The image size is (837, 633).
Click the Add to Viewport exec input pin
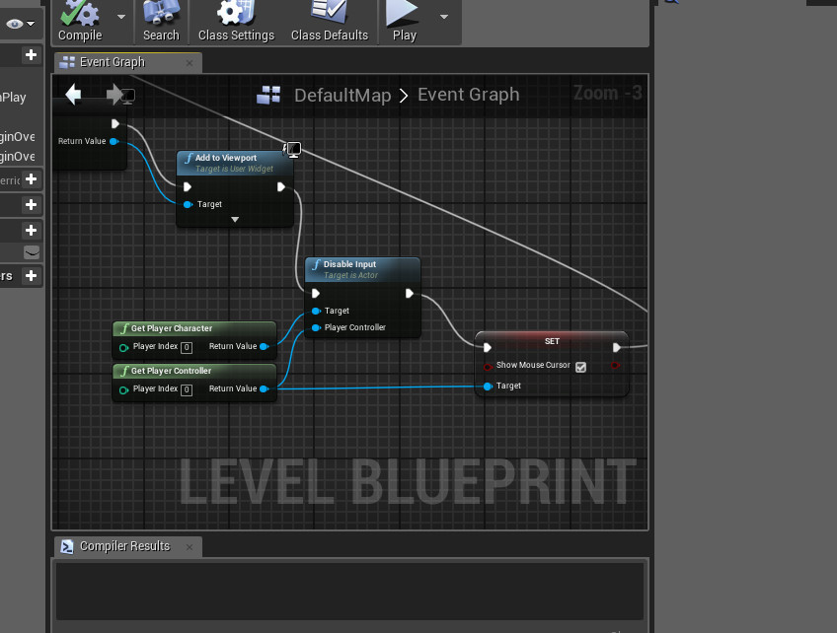point(188,186)
